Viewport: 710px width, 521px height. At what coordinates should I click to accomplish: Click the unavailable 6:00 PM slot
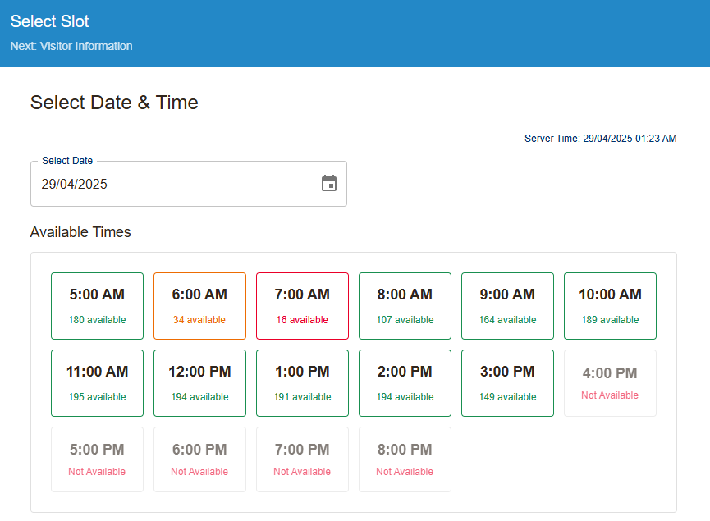tap(199, 459)
